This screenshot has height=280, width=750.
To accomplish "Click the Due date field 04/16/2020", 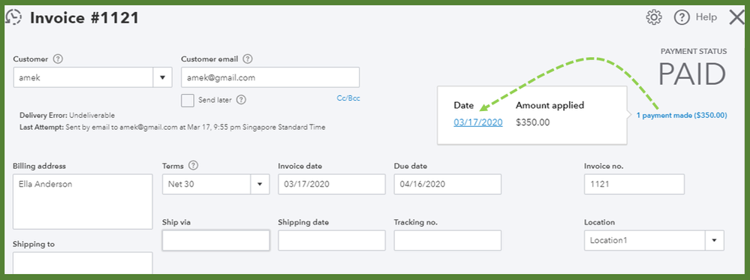I will coord(447,184).
